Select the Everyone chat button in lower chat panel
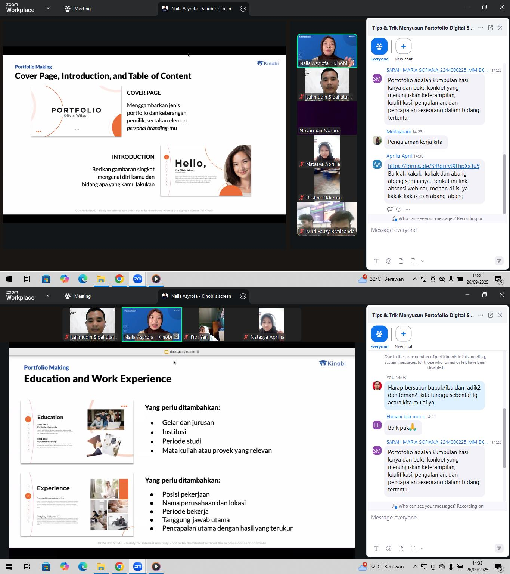The width and height of the screenshot is (510, 574). 379,334
